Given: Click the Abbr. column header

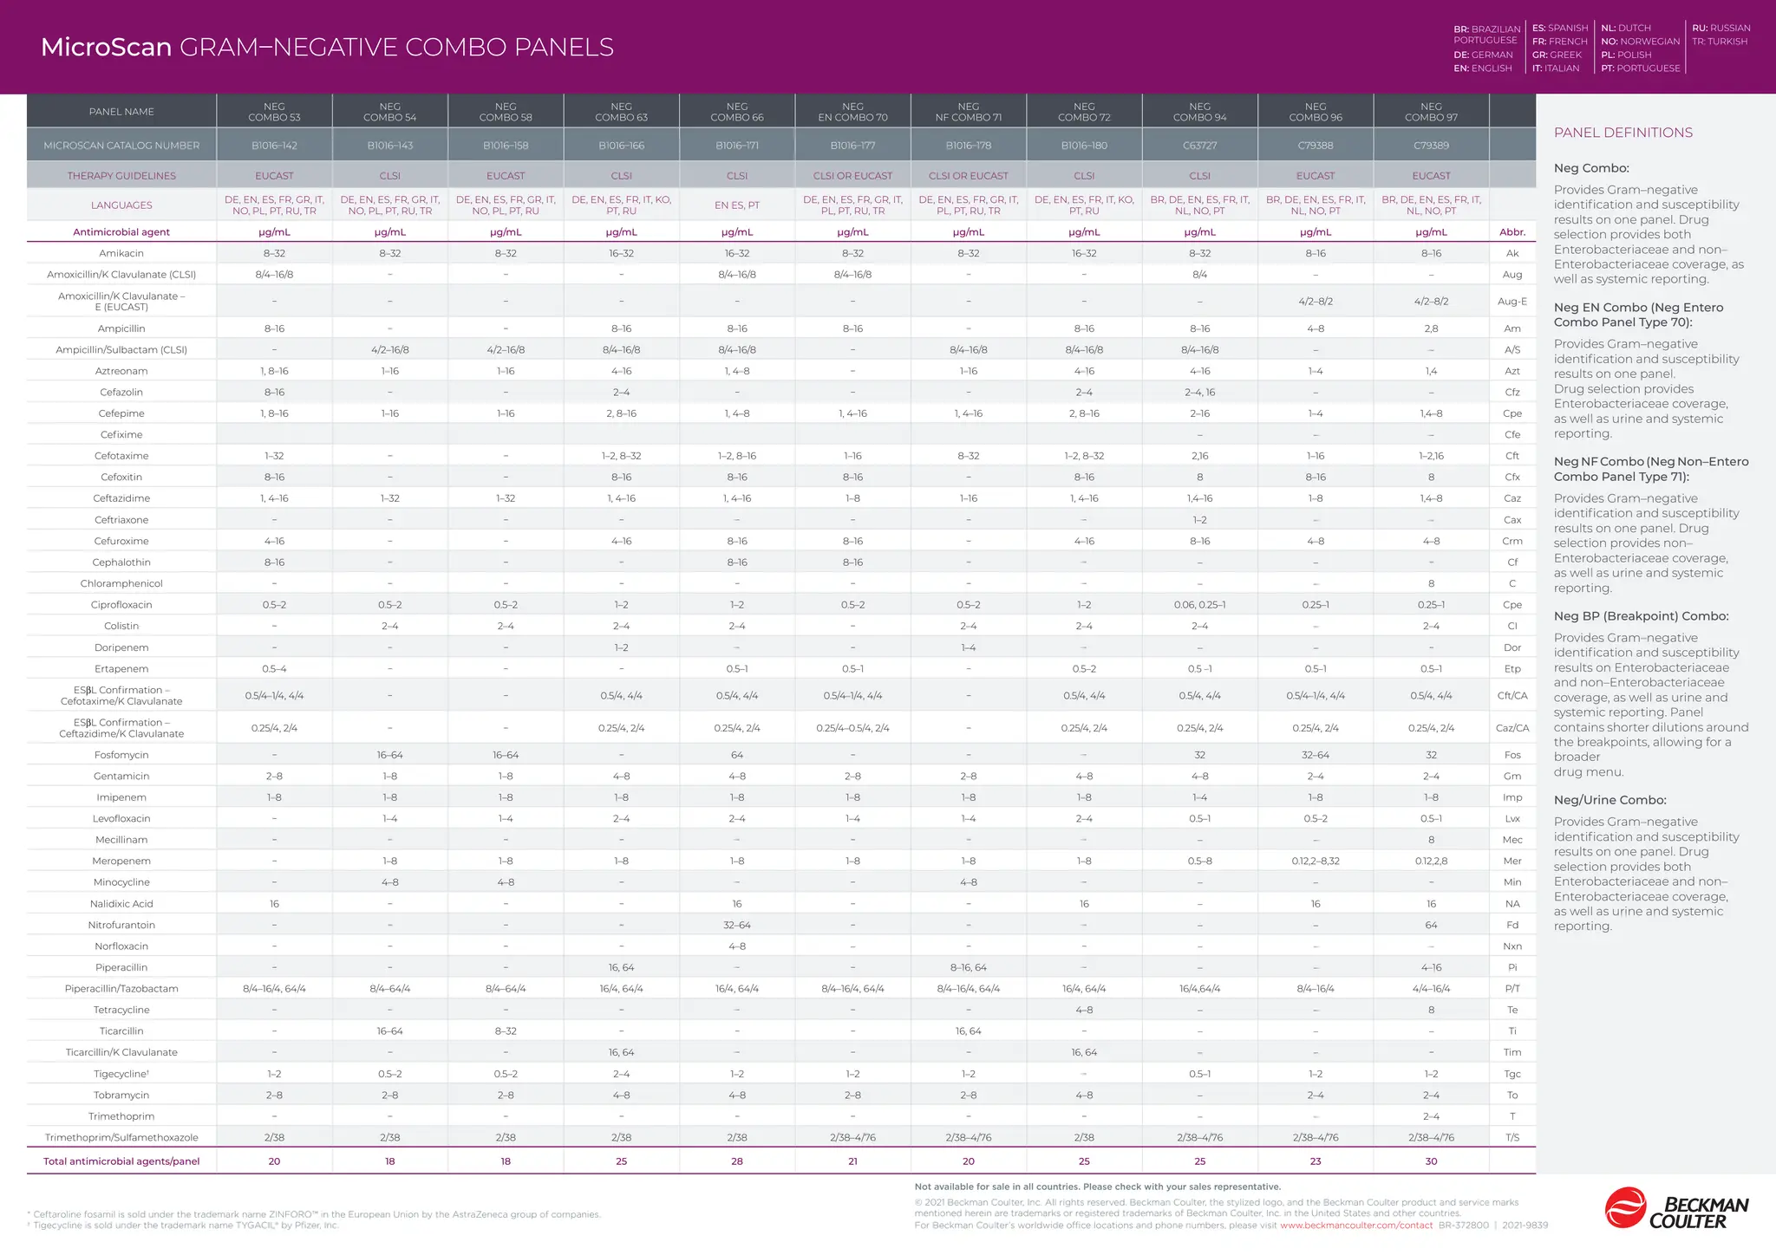Looking at the screenshot, I should click(1512, 232).
